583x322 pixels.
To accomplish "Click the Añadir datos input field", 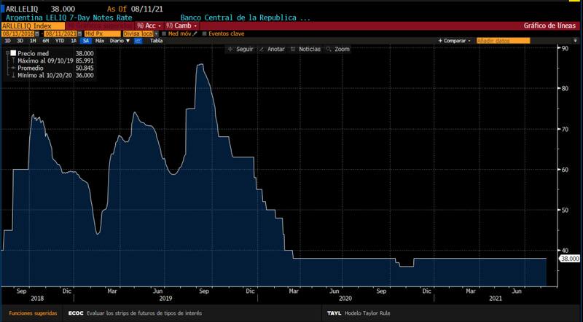I will (x=503, y=41).
